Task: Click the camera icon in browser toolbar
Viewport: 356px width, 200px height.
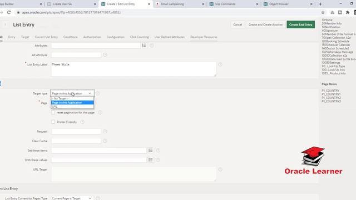Action: point(333,12)
